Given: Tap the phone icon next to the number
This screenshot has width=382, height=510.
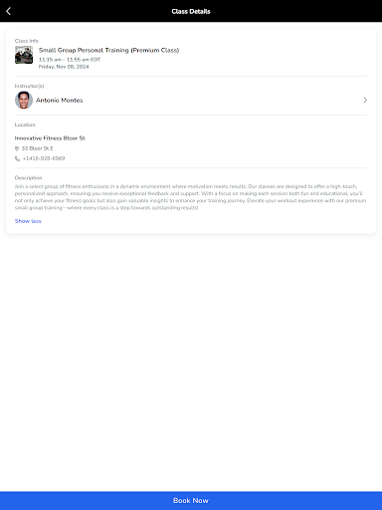Looking at the screenshot, I should tap(17, 158).
